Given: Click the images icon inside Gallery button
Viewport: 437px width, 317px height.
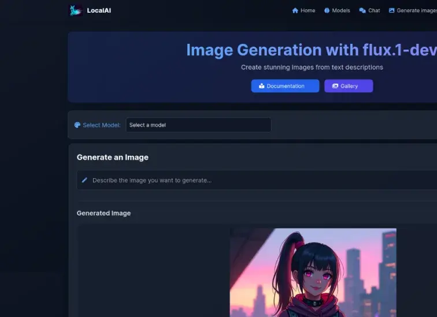Looking at the screenshot, I should coord(335,86).
